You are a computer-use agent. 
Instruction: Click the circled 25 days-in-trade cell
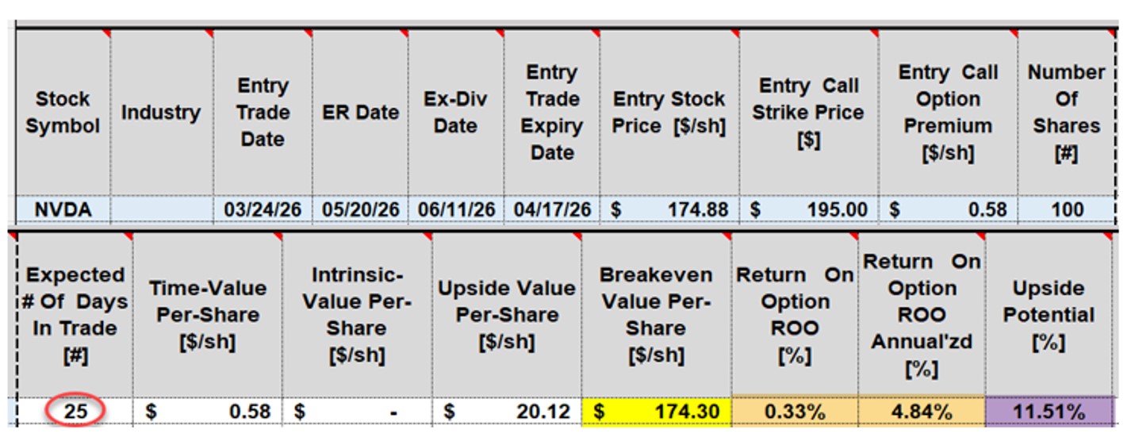pos(75,412)
